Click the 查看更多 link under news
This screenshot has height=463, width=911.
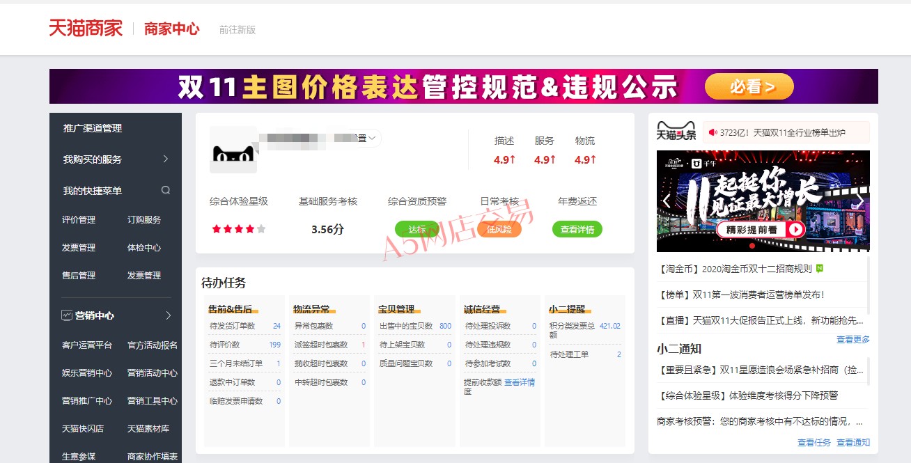point(852,339)
